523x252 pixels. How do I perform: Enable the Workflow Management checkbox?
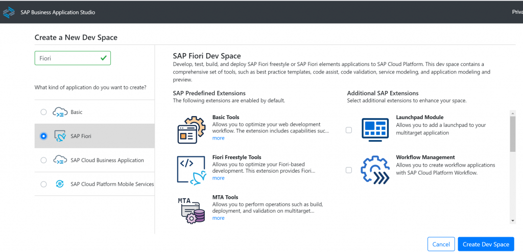coord(348,170)
